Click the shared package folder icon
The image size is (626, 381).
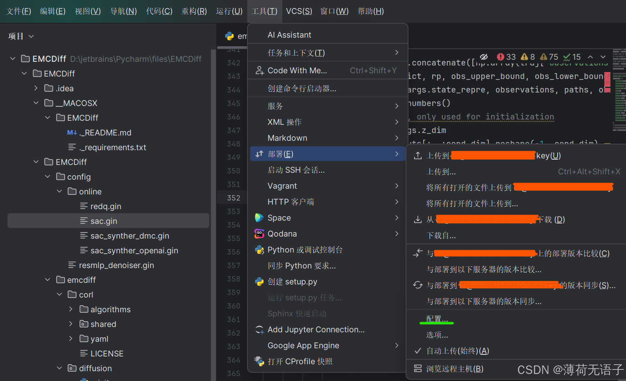(84, 324)
